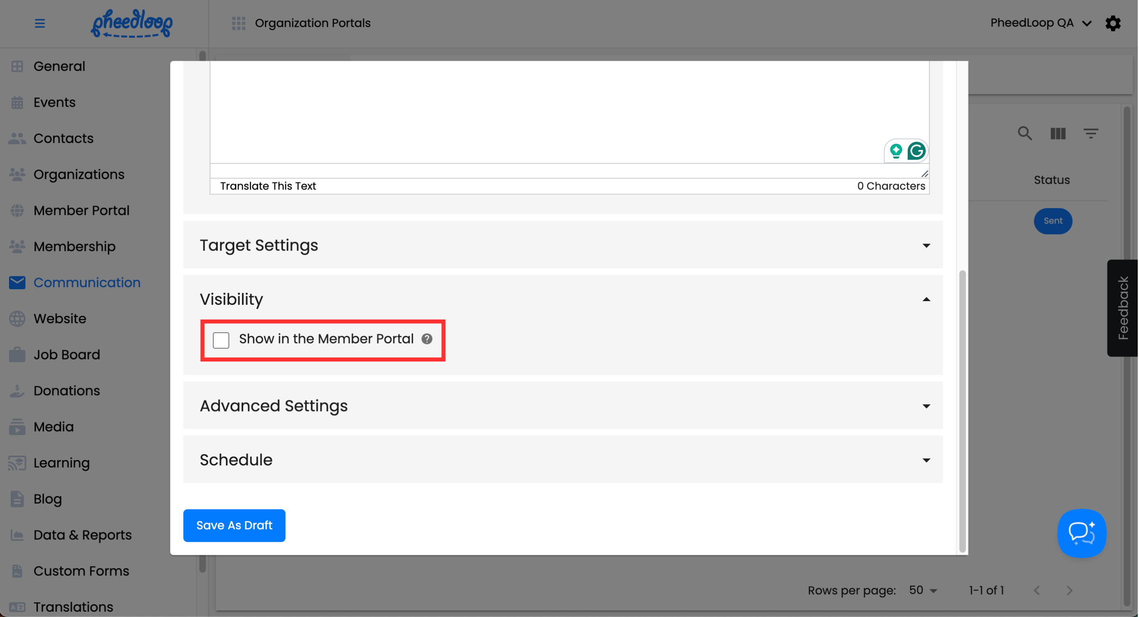
Task: Click the filter list icon
Action: click(1091, 133)
